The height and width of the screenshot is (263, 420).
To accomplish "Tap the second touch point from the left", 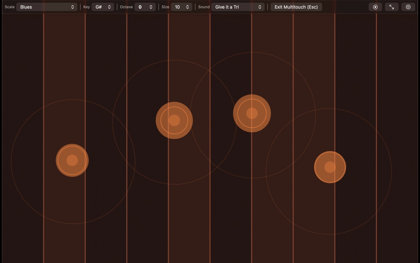I will pyautogui.click(x=174, y=120).
